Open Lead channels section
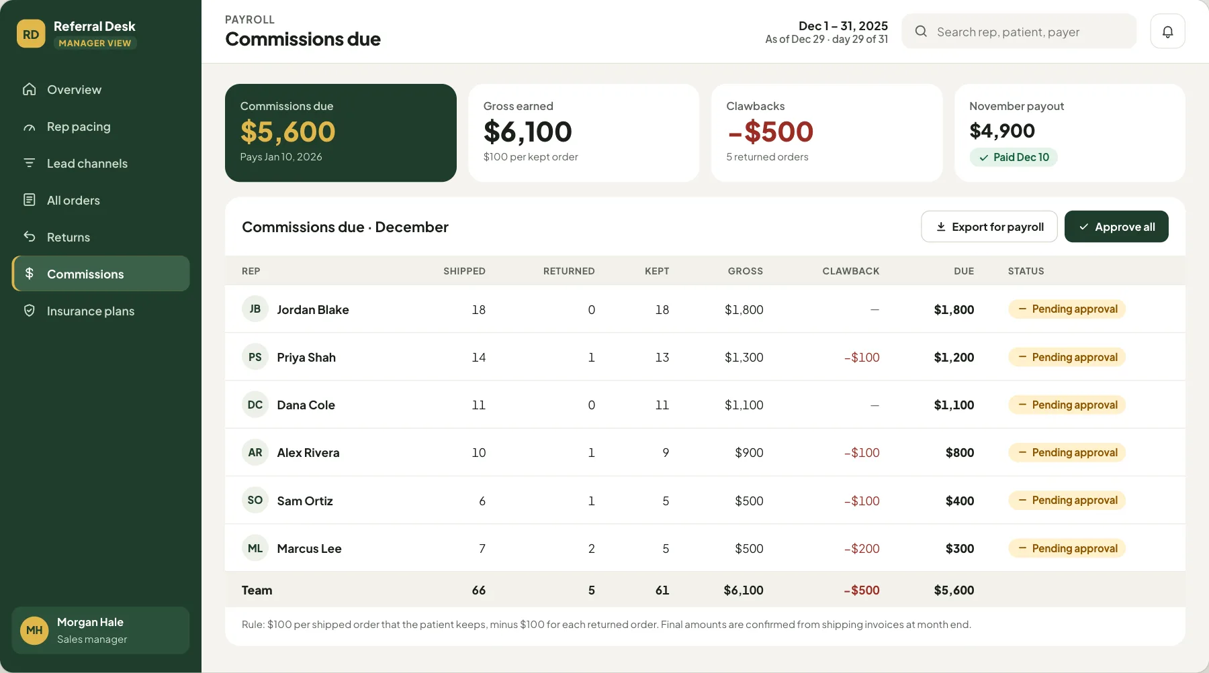Screen dimensions: 1209x673 click(x=101, y=163)
